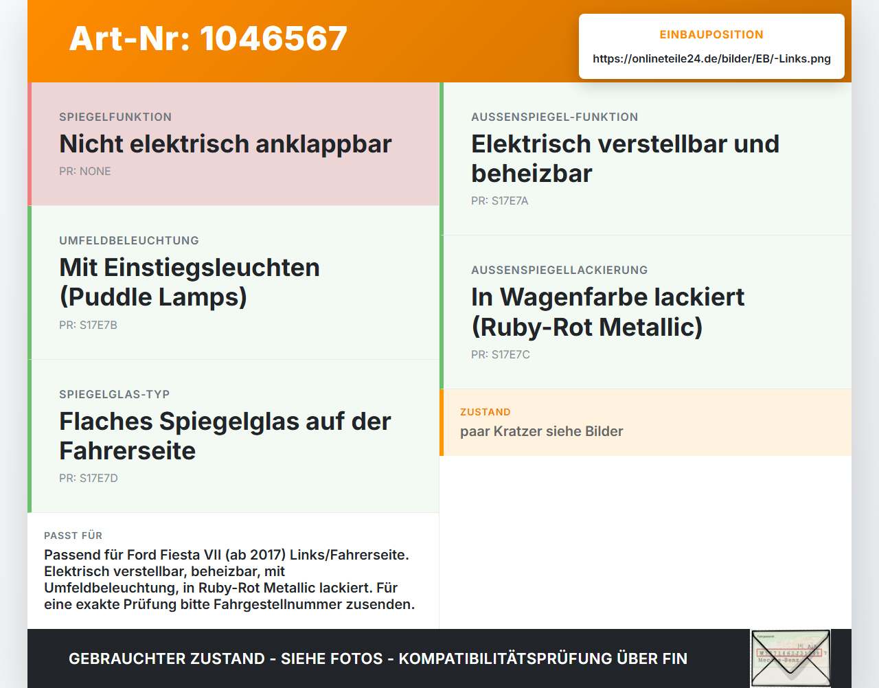The image size is (879, 688).
Task: Click the PR: NONE code
Action: tap(85, 171)
